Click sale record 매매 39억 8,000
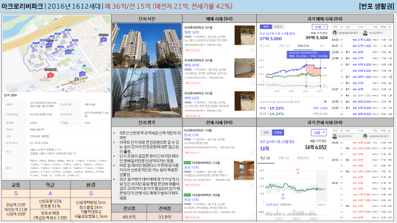397x223 pixels. [362, 114]
